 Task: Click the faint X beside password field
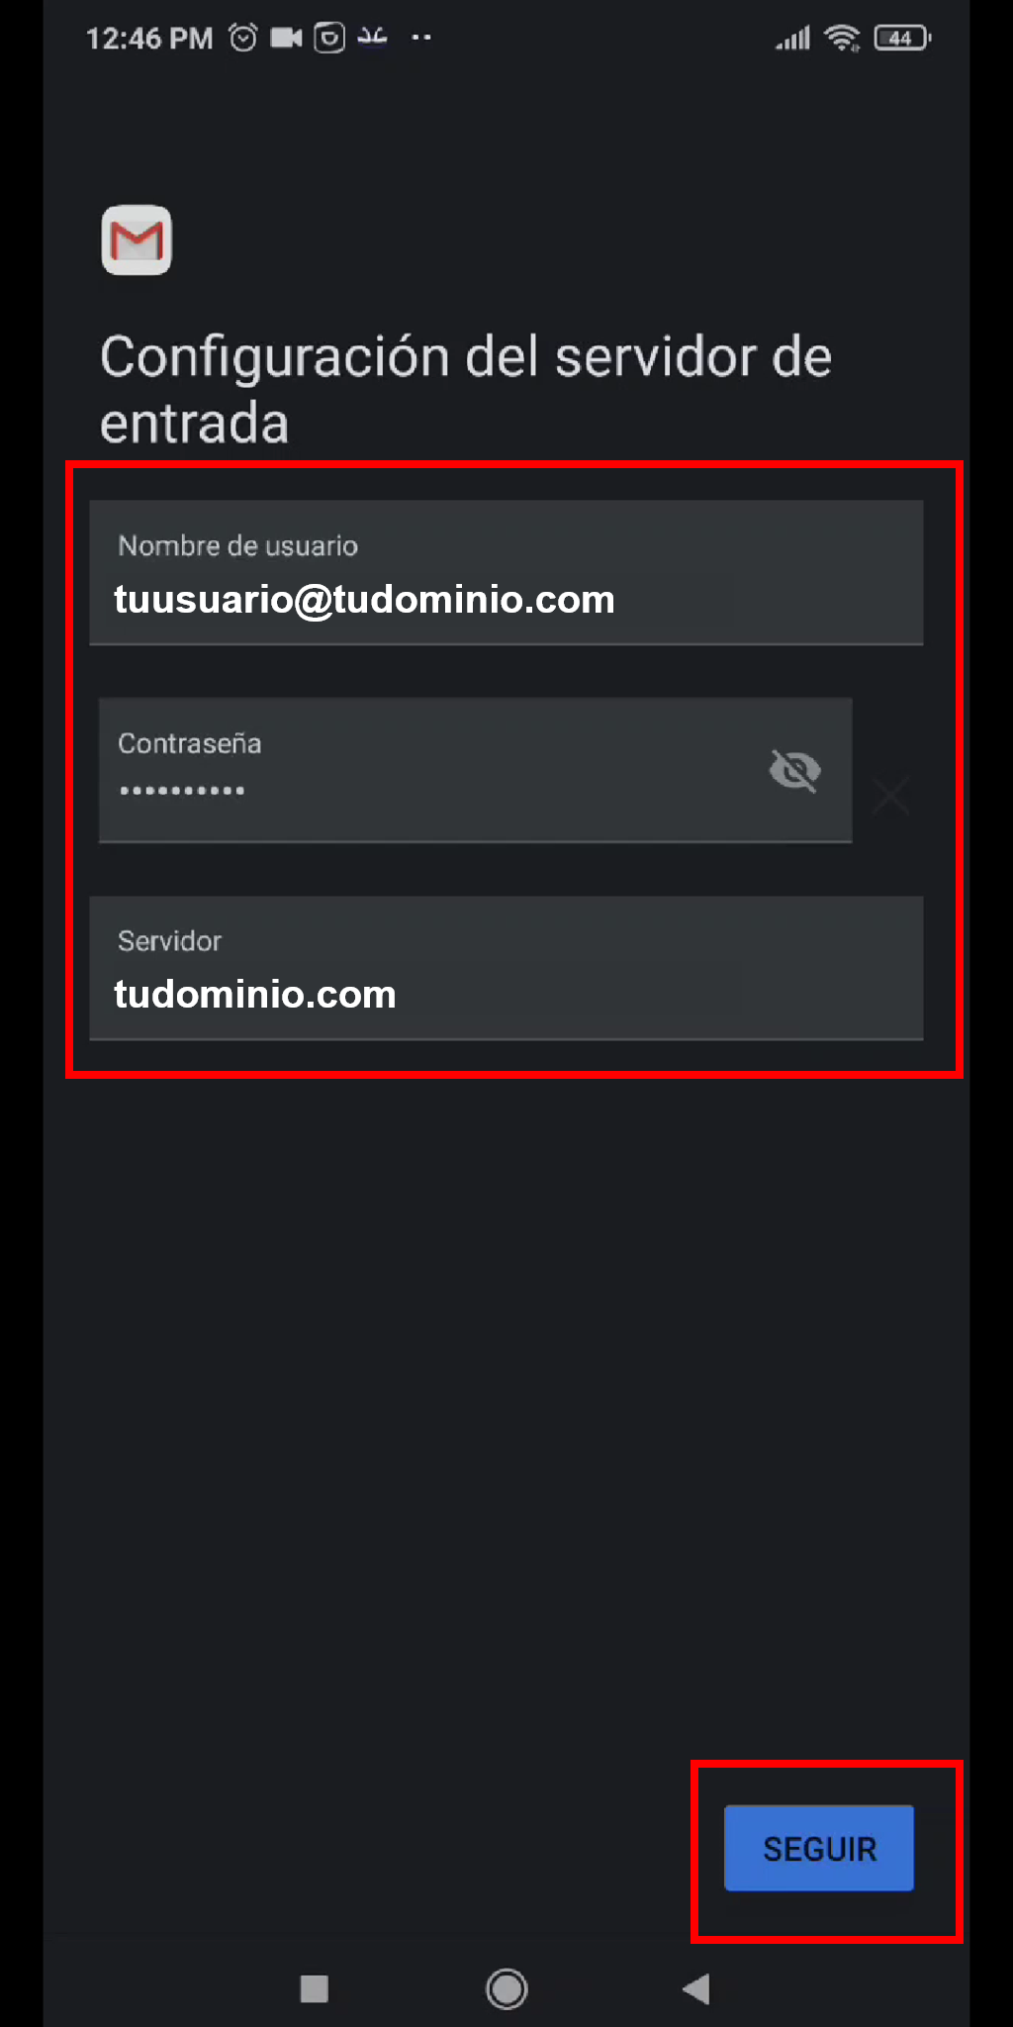(x=891, y=795)
